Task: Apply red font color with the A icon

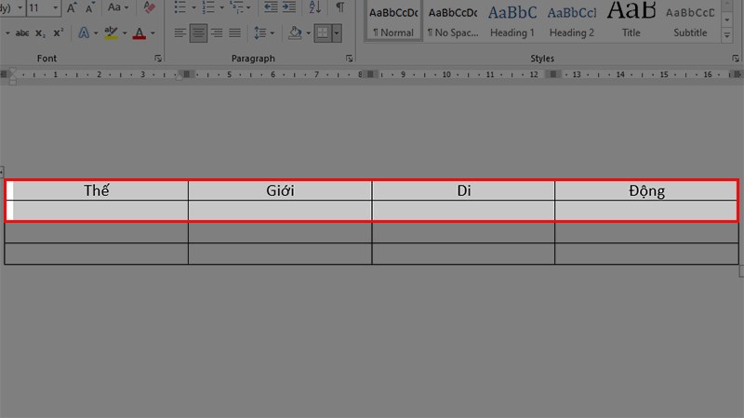Action: coord(139,33)
